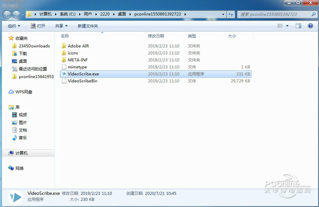Click the 收藏夹 star icon
The image size is (319, 207).
pos(11,38)
